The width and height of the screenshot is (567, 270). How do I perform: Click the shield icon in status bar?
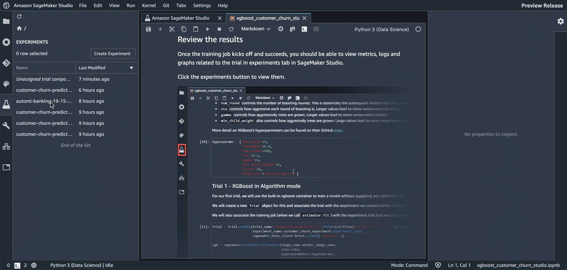click(438, 265)
